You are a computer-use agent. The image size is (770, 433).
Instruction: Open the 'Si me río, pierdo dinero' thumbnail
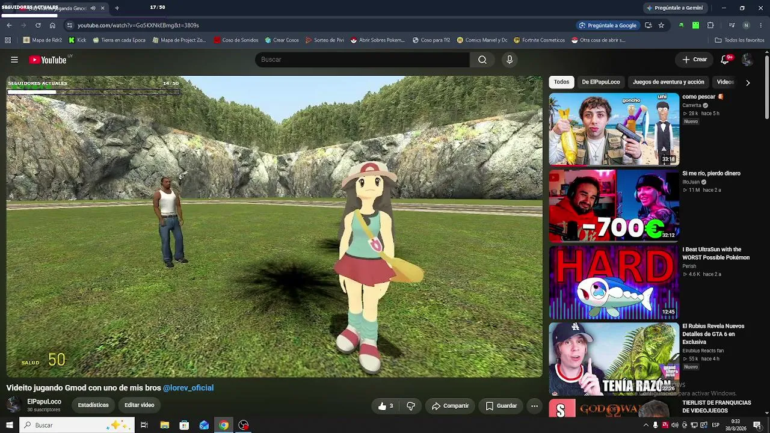point(614,205)
